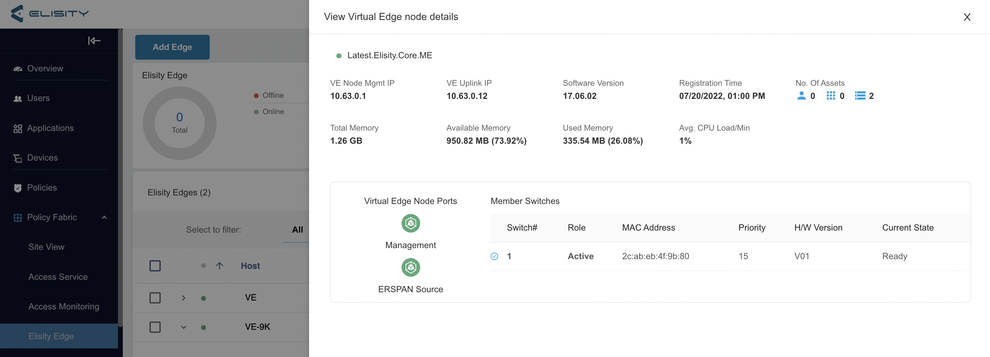Click the checkmark icon for switch 1
The height and width of the screenshot is (357, 990).
(494, 256)
